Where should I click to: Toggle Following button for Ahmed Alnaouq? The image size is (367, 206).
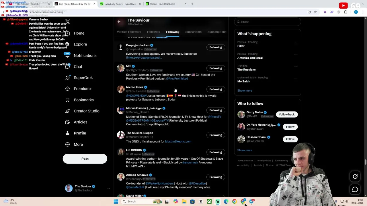coord(216,177)
